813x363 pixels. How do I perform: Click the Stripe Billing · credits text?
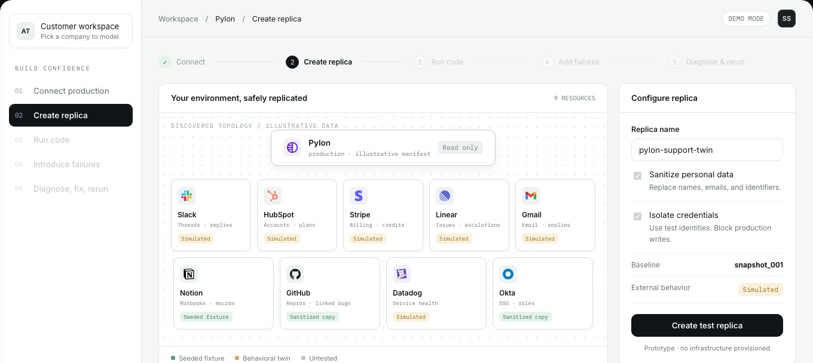[377, 225]
